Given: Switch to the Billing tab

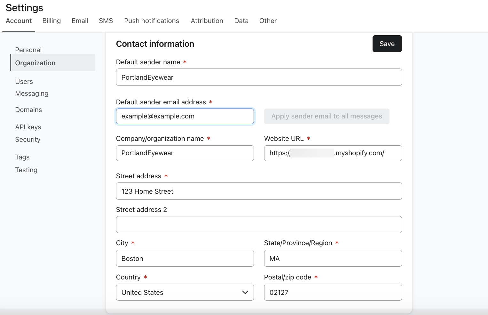Looking at the screenshot, I should point(51,20).
